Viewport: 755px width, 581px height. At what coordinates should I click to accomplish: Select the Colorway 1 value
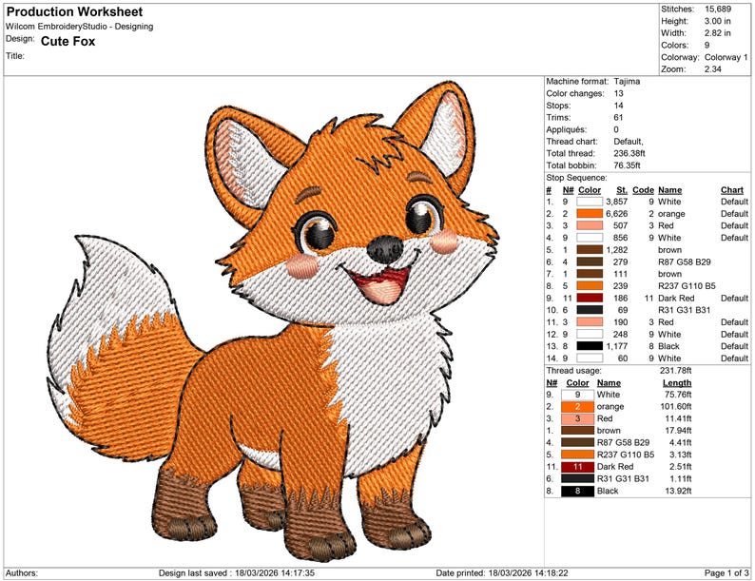click(726, 57)
